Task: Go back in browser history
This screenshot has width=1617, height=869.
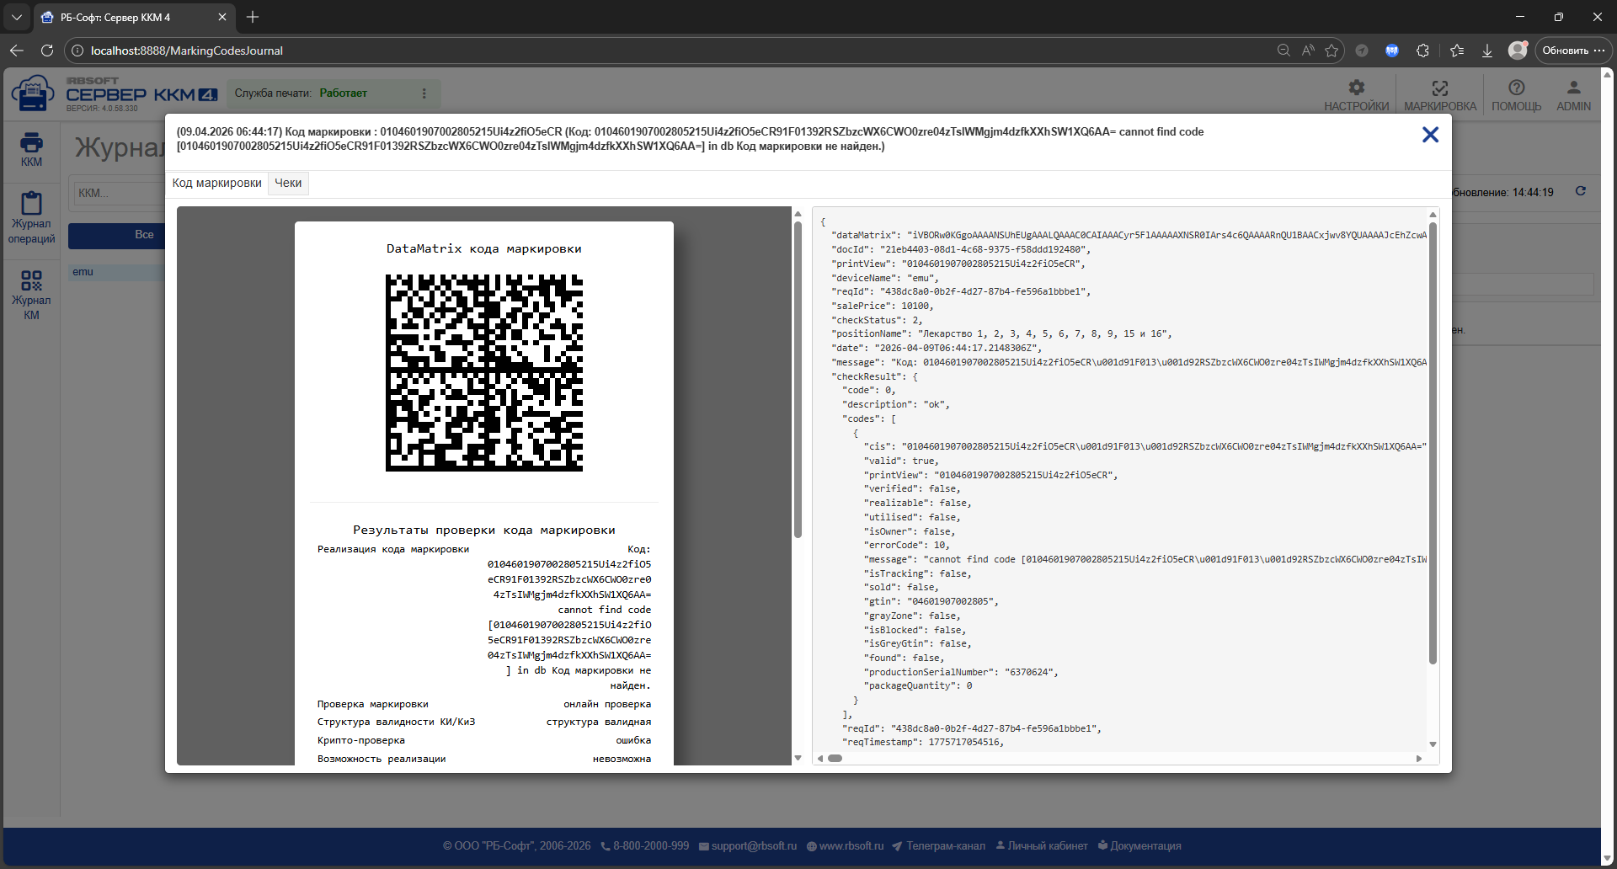Action: 17,51
